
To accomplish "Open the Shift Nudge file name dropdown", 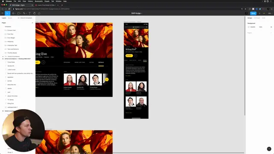I will click(x=137, y=13).
